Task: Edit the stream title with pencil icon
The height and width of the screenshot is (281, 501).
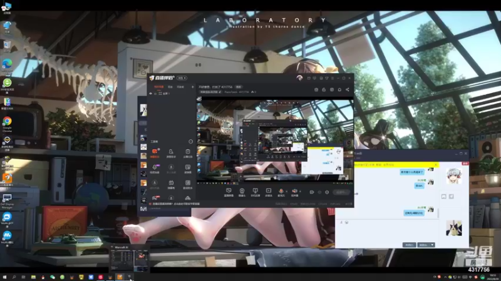Action: [220, 92]
